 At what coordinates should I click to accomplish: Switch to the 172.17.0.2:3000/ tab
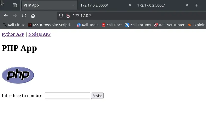106,5
